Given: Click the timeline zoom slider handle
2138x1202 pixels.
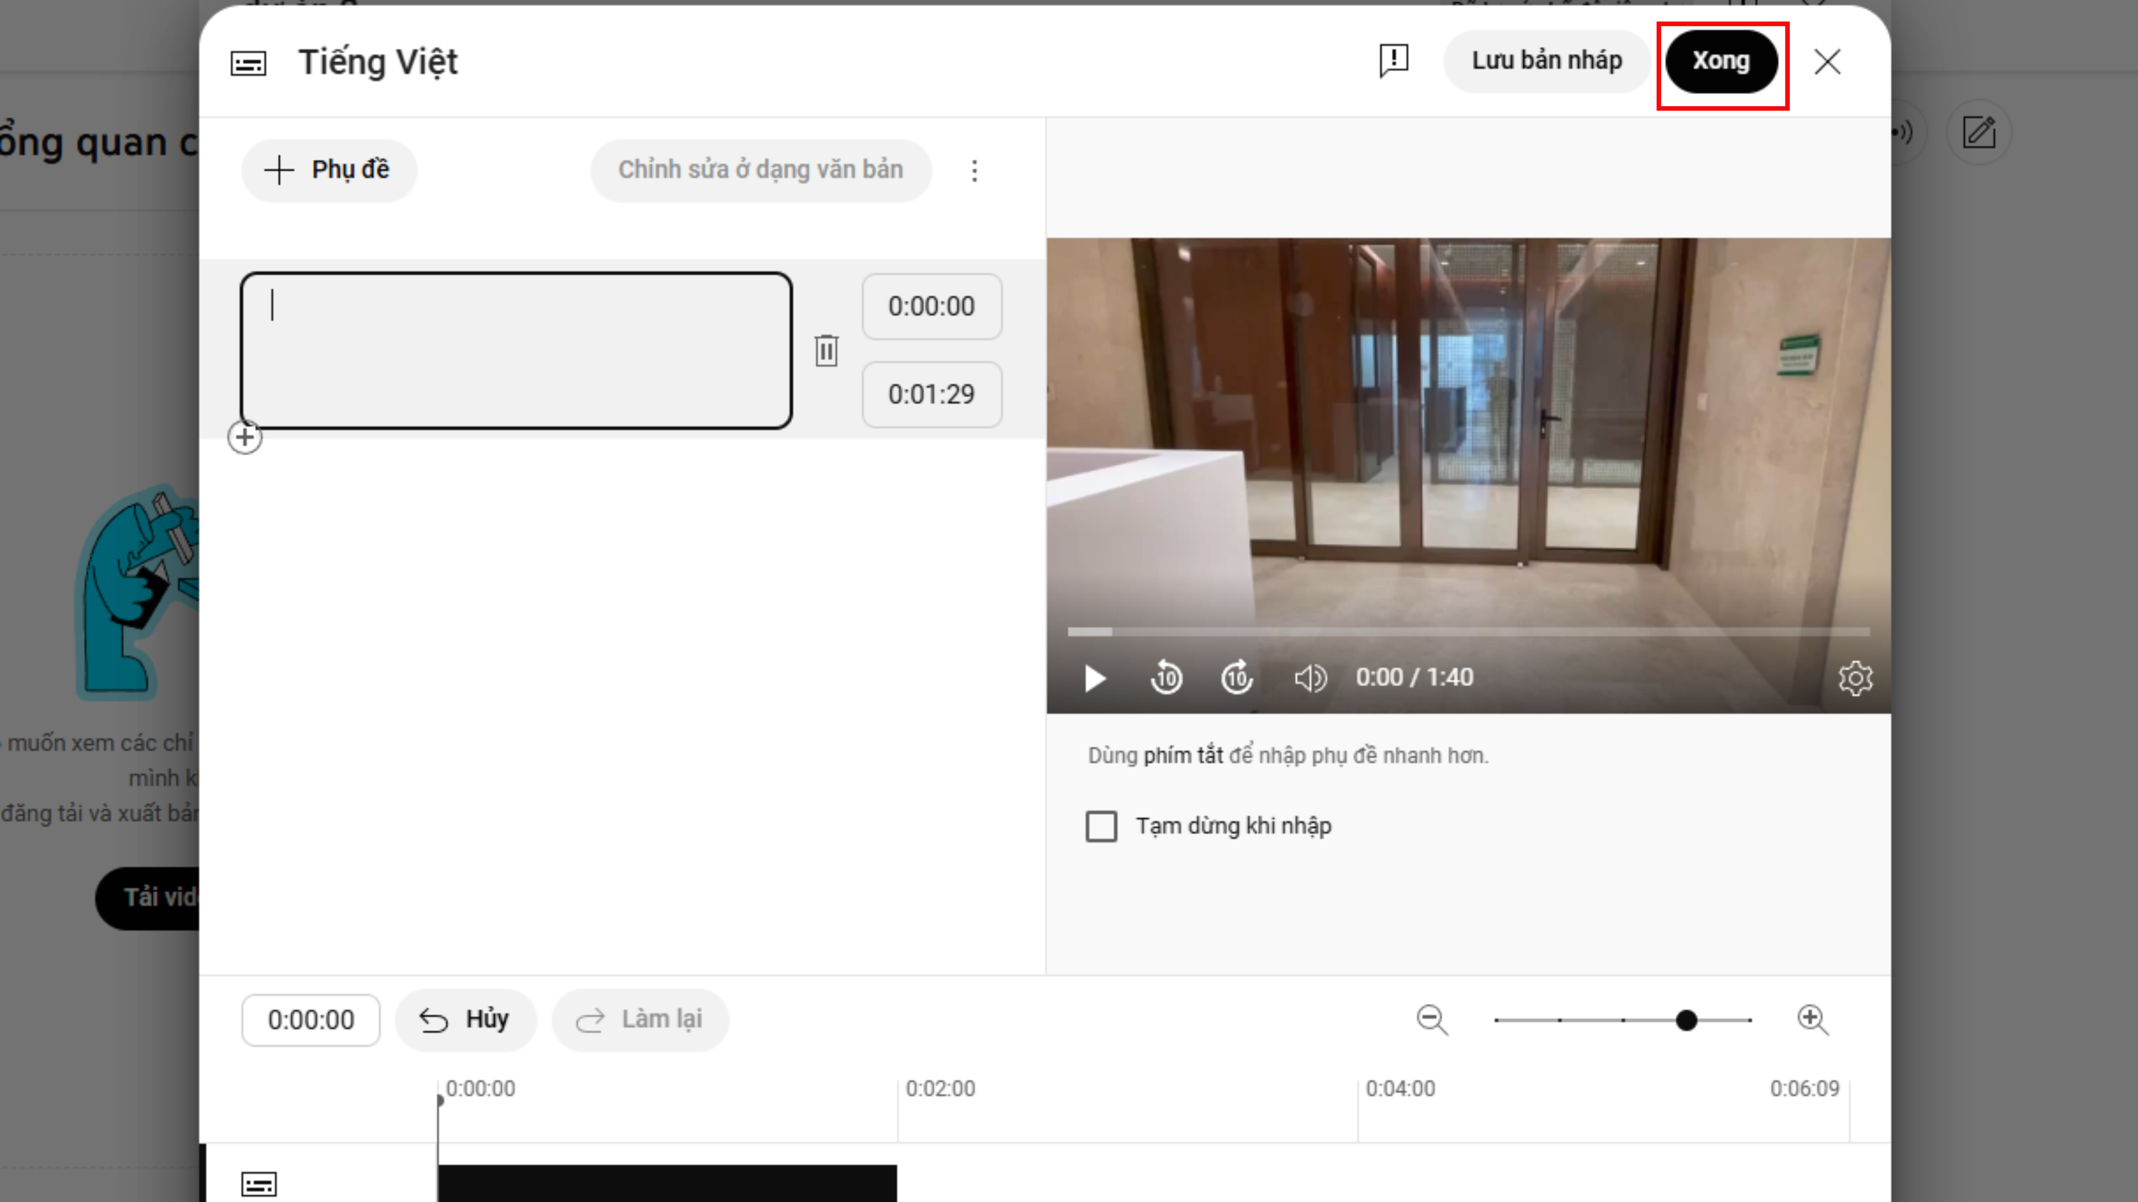Looking at the screenshot, I should point(1686,1020).
